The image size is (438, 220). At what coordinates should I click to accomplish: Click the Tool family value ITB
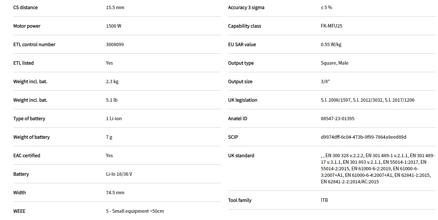(324, 200)
